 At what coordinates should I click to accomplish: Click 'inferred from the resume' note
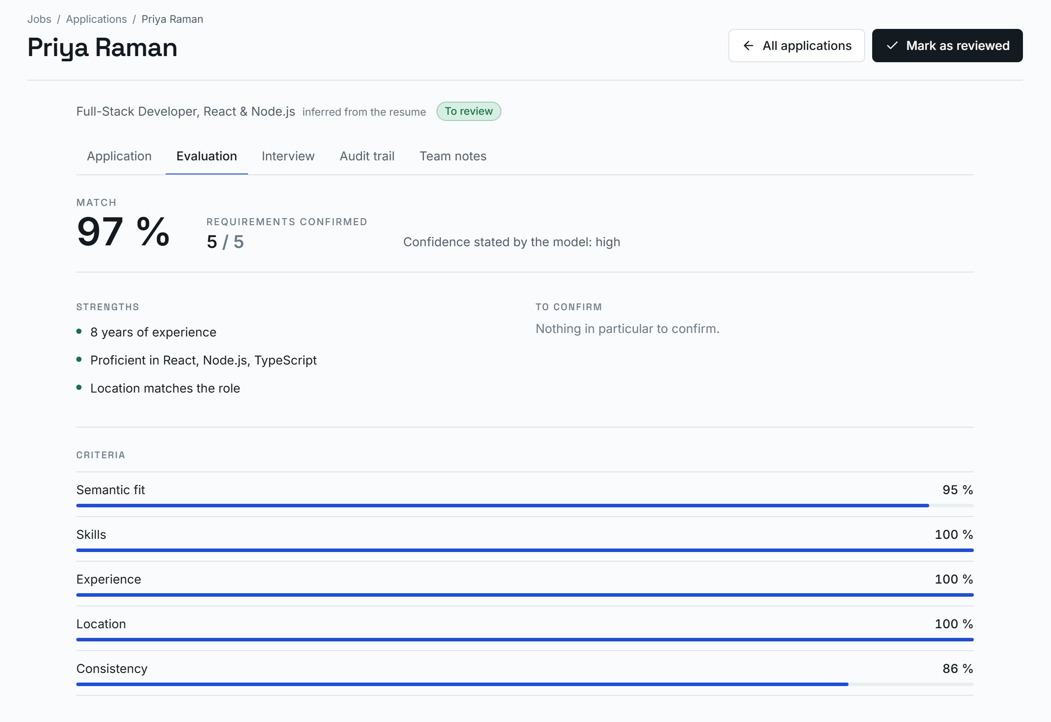point(364,112)
